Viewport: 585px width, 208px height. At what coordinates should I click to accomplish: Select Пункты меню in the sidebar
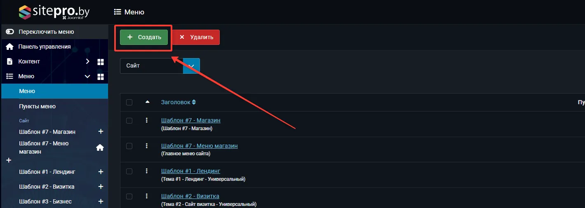pos(37,106)
